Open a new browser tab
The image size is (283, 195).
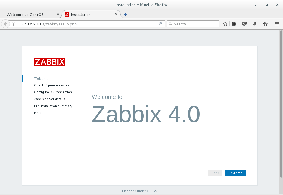(x=125, y=14)
